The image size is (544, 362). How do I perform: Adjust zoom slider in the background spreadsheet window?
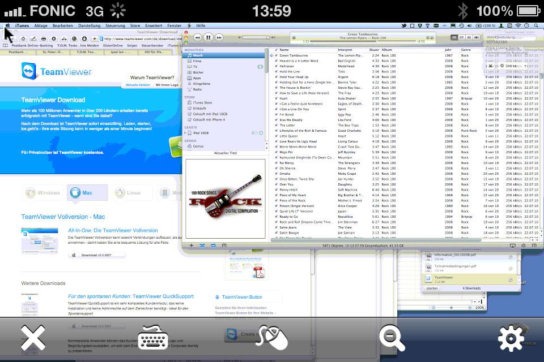click(452, 308)
